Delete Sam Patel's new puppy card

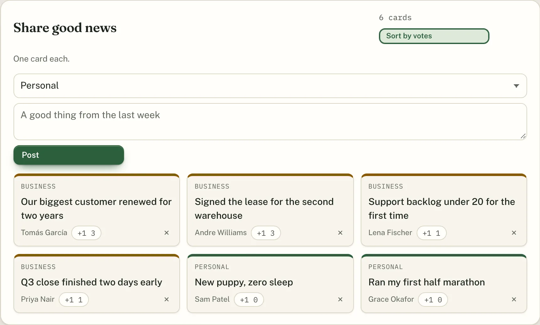click(x=340, y=300)
